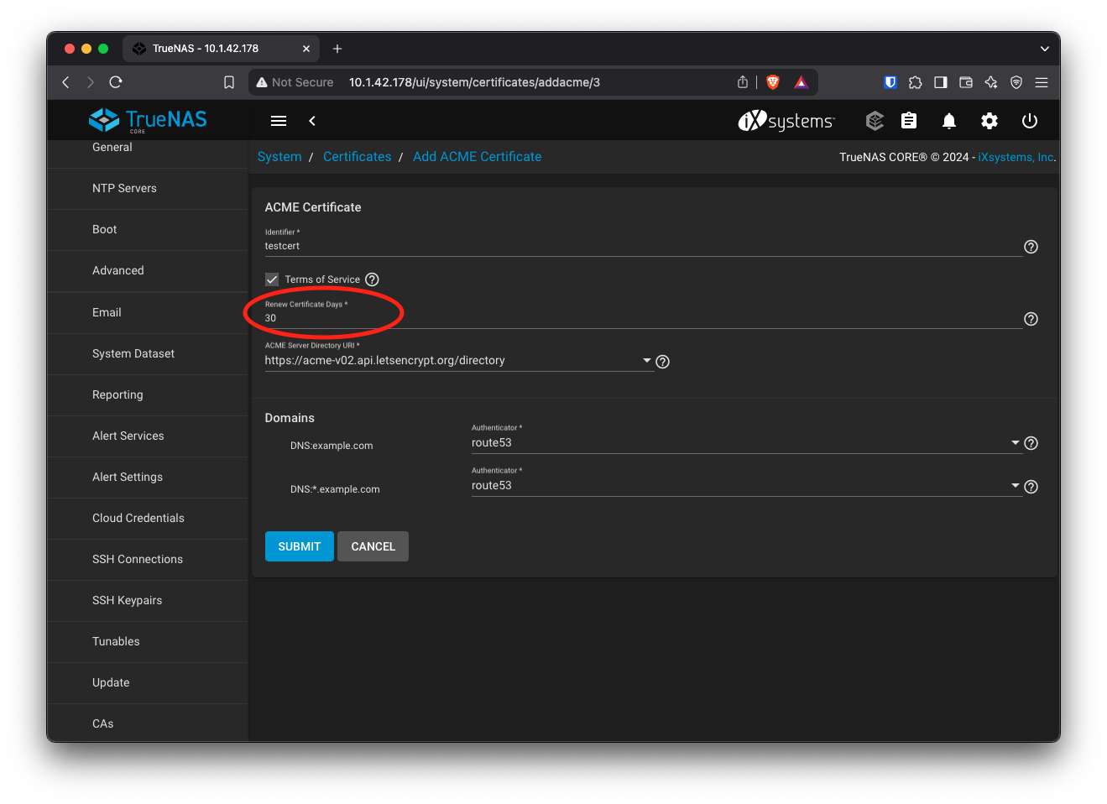The image size is (1107, 804).
Task: Show help for DNS:*.example.com authenticator
Action: pyautogui.click(x=1031, y=487)
